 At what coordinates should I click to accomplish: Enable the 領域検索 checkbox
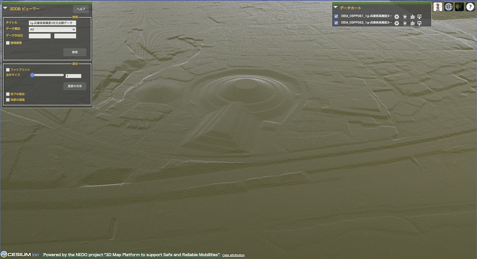[x=7, y=42]
